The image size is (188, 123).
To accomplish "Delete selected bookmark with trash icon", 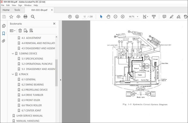I will (20, 31).
